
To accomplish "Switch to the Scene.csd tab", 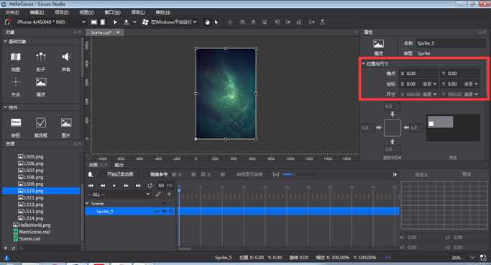I will tap(101, 32).
